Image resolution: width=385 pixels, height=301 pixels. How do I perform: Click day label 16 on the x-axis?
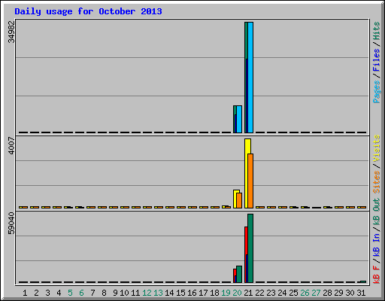click(192, 293)
